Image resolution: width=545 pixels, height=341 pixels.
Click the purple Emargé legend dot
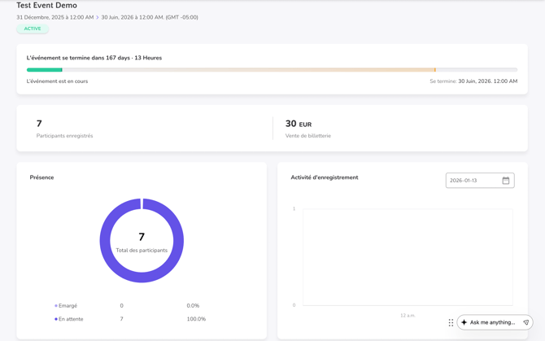(x=56, y=306)
